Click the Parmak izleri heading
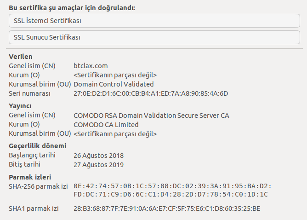The width and height of the screenshot is (307, 220). click(30, 177)
